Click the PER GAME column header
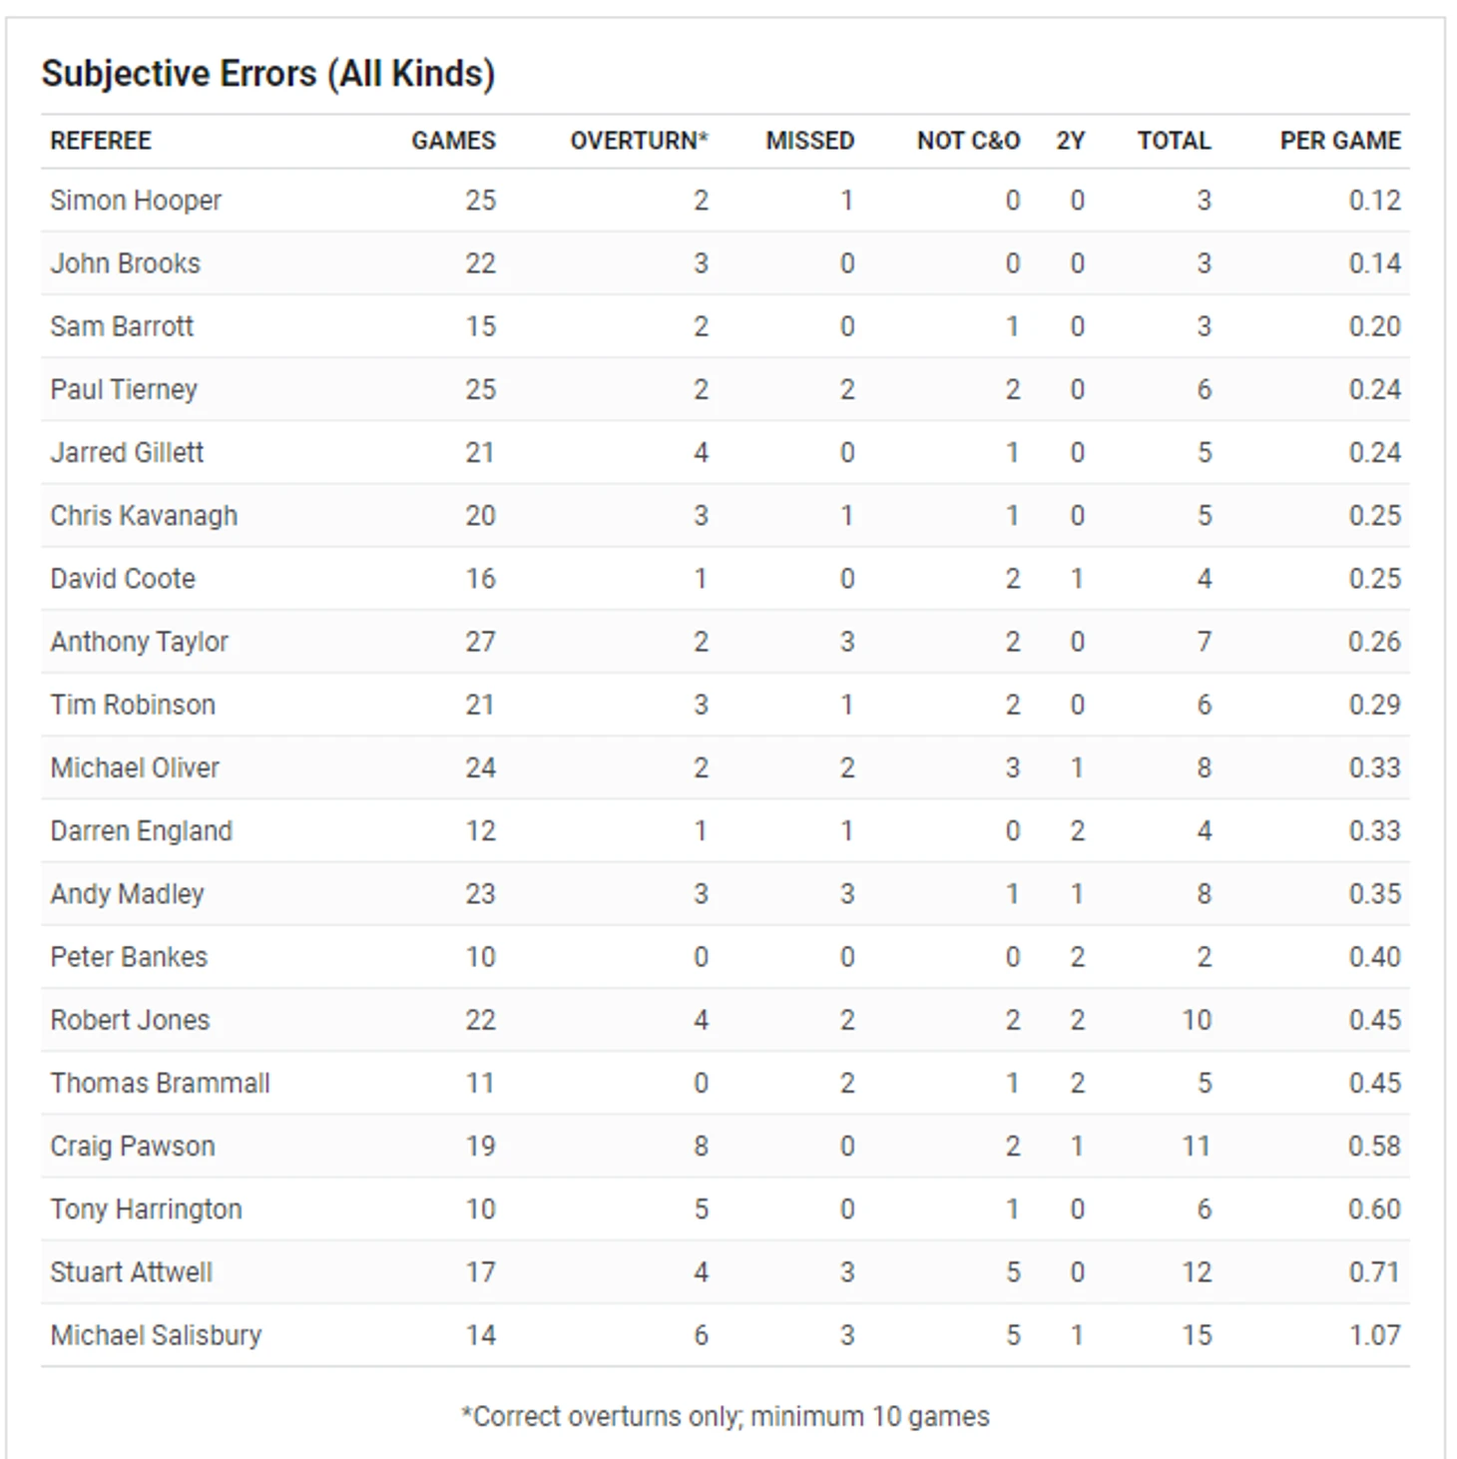The height and width of the screenshot is (1459, 1457). click(1340, 141)
